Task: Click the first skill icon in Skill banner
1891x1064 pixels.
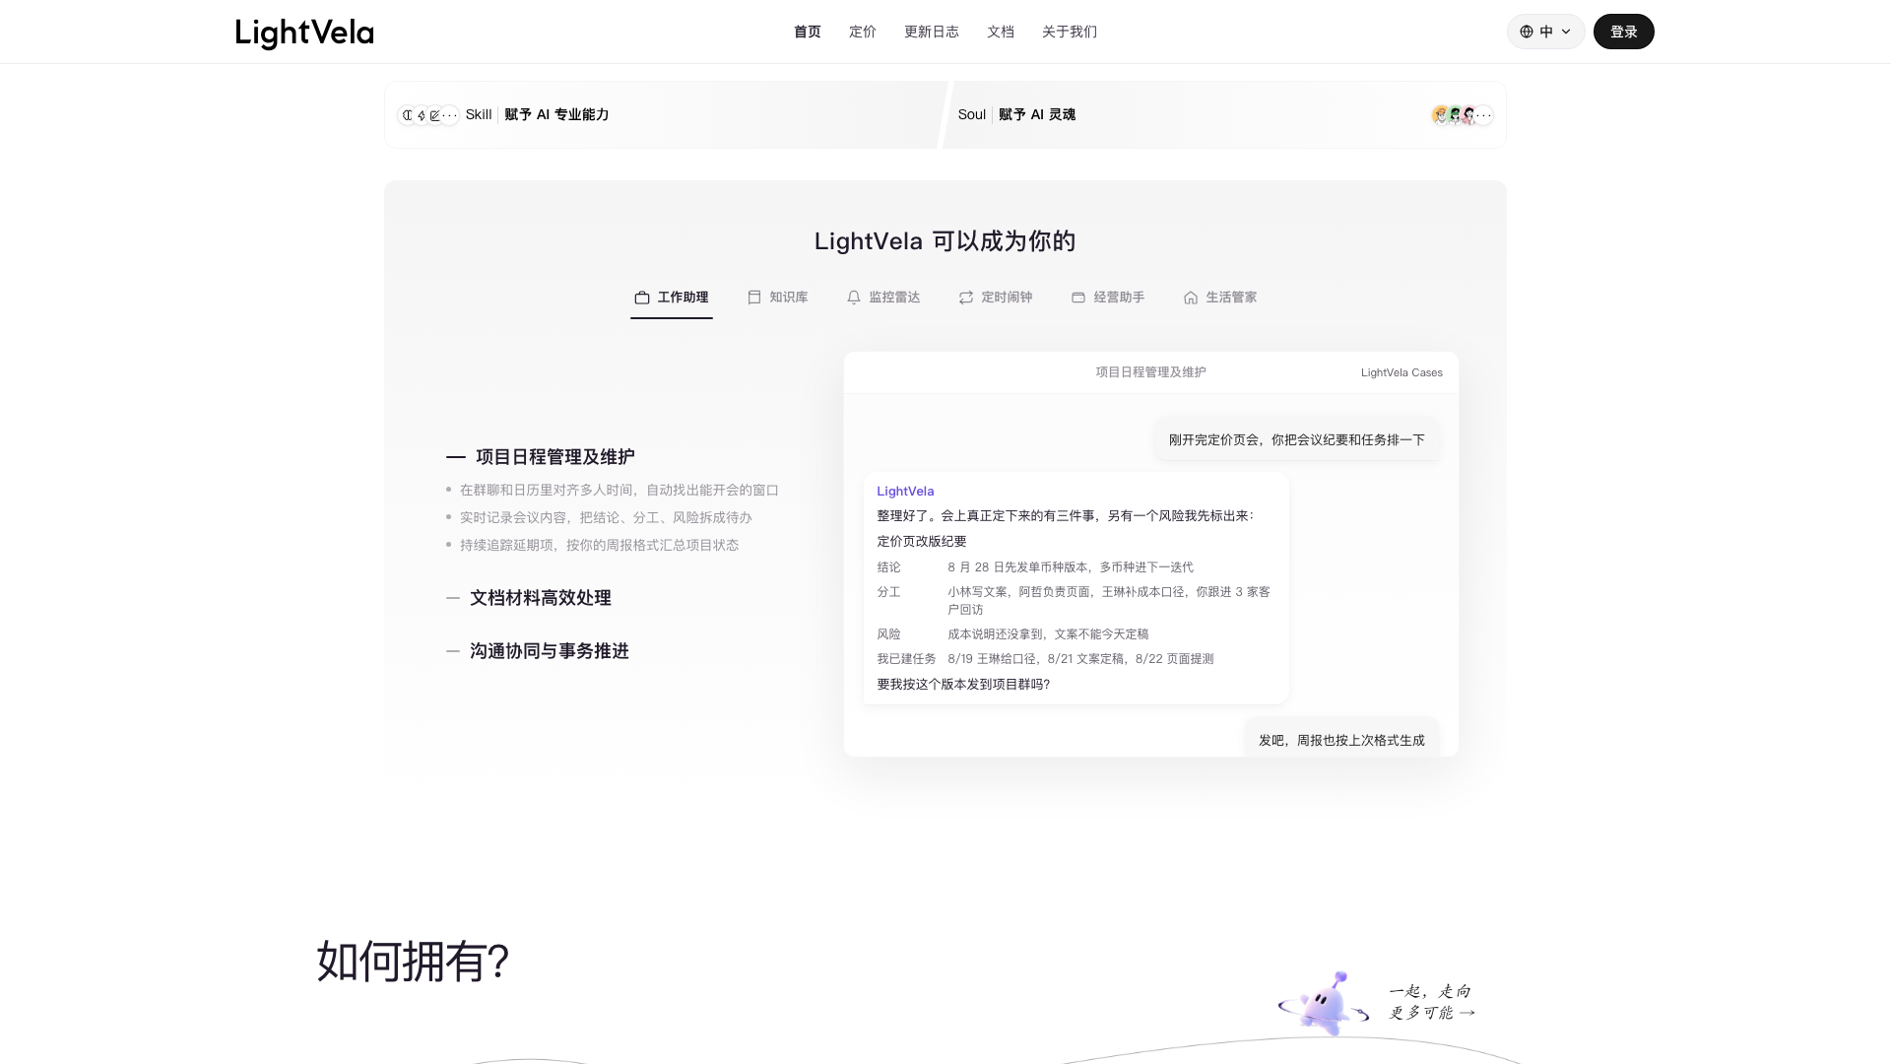Action: click(408, 115)
